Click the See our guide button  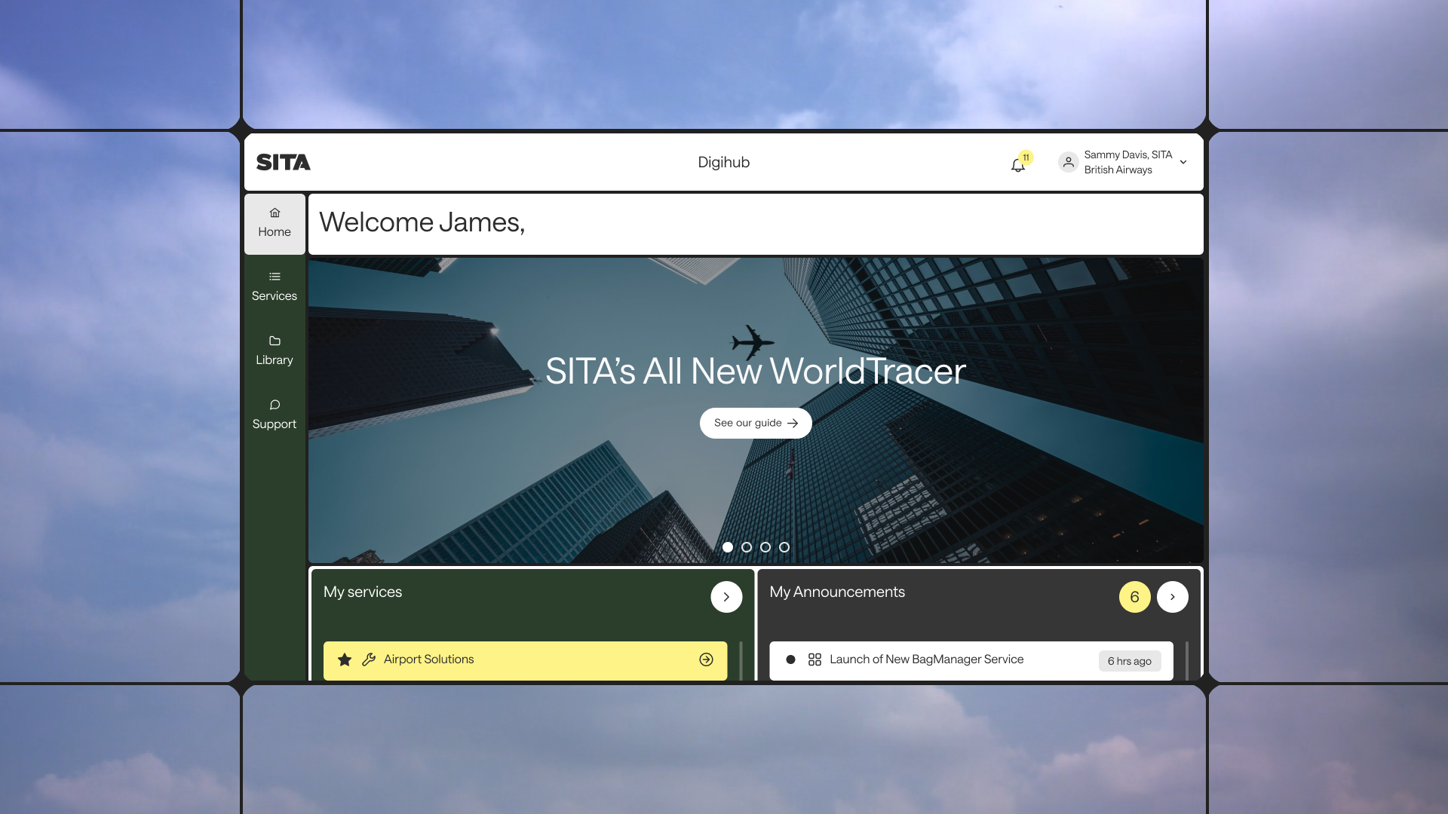click(x=756, y=423)
